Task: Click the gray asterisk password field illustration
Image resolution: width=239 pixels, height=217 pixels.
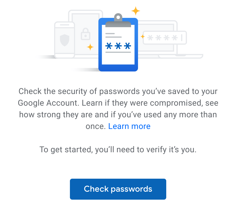Action: [165, 38]
